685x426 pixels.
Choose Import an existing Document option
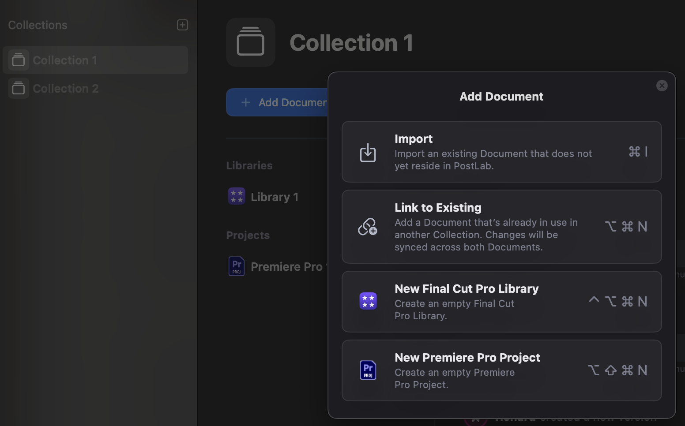click(x=501, y=152)
